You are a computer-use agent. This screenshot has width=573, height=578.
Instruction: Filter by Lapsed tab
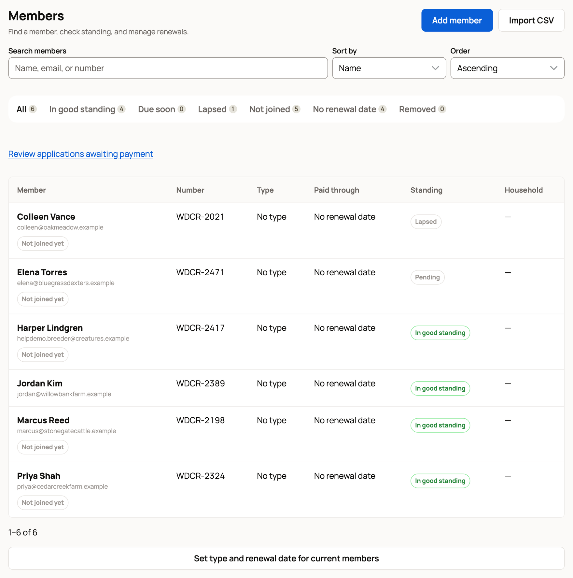pos(217,109)
